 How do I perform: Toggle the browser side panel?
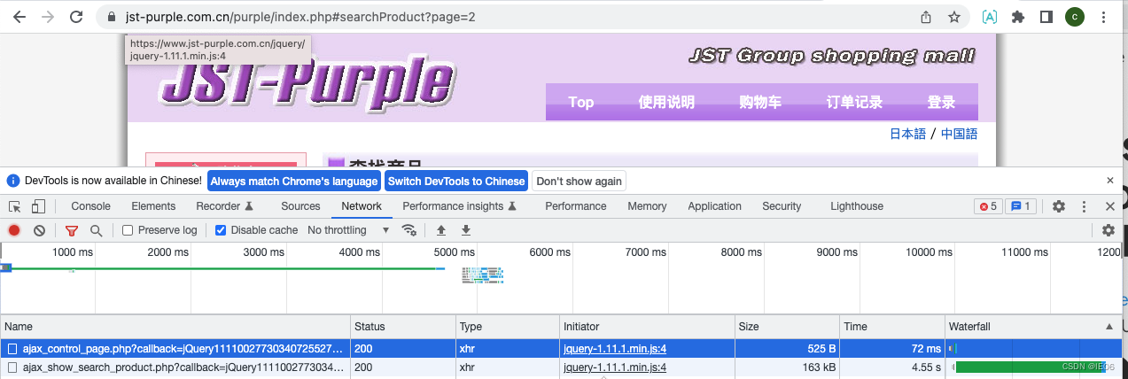coord(1046,17)
